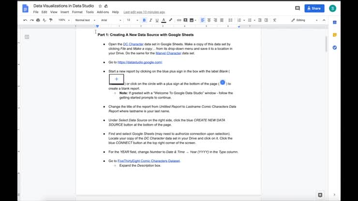Toggle bold formatting
This screenshot has width=358, height=201.
click(x=144, y=20)
